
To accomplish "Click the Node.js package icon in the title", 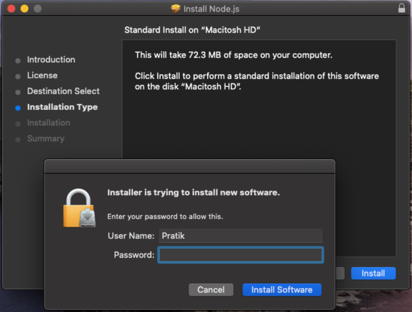I will point(175,9).
